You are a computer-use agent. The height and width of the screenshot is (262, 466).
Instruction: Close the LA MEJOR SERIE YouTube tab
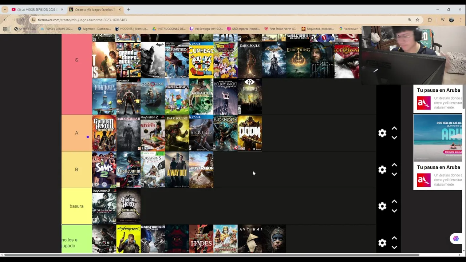(62, 9)
